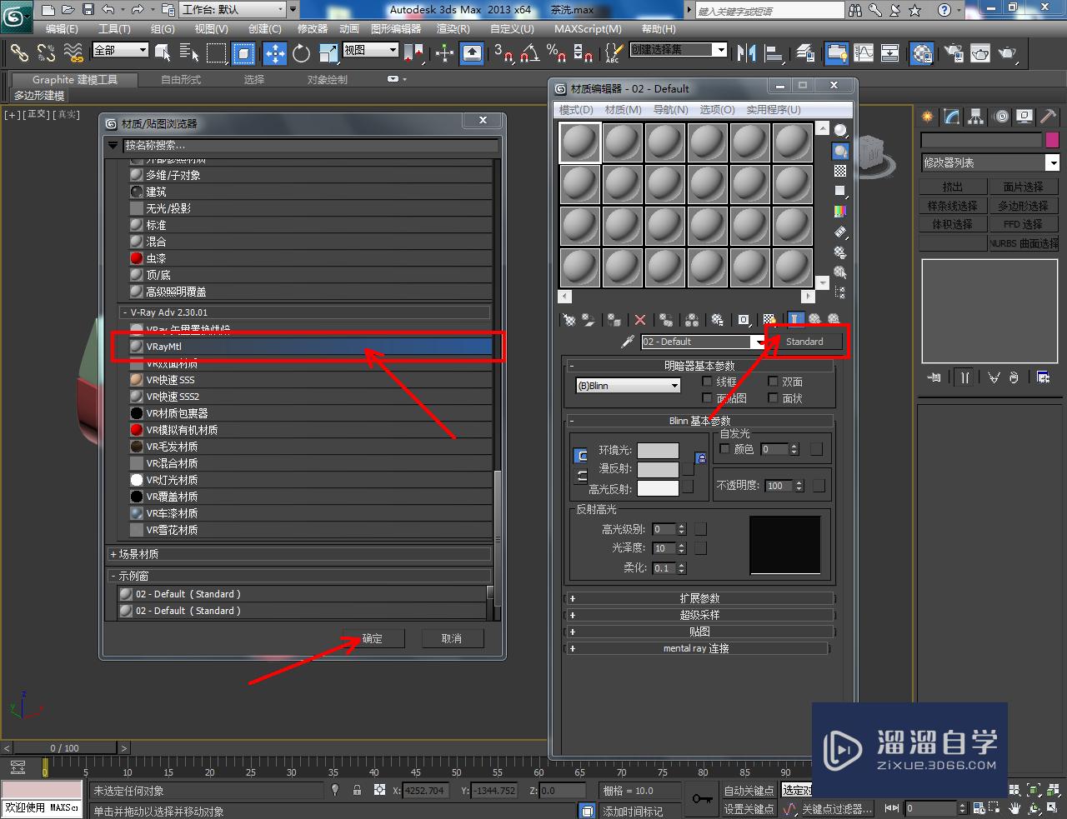The height and width of the screenshot is (819, 1067).
Task: Open the 全部 selection filter dropdown
Action: 120,50
